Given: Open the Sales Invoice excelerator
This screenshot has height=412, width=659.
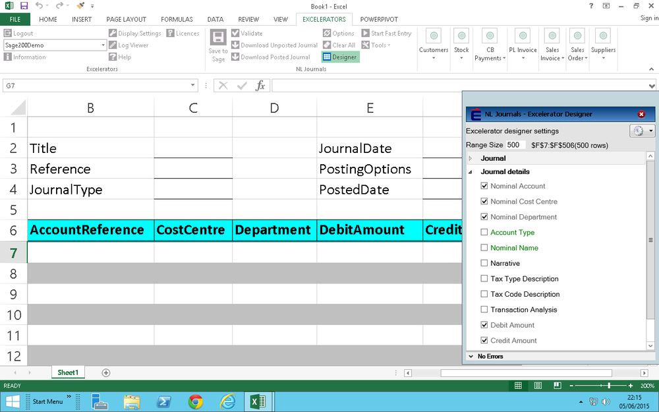Looking at the screenshot, I should tap(552, 45).
